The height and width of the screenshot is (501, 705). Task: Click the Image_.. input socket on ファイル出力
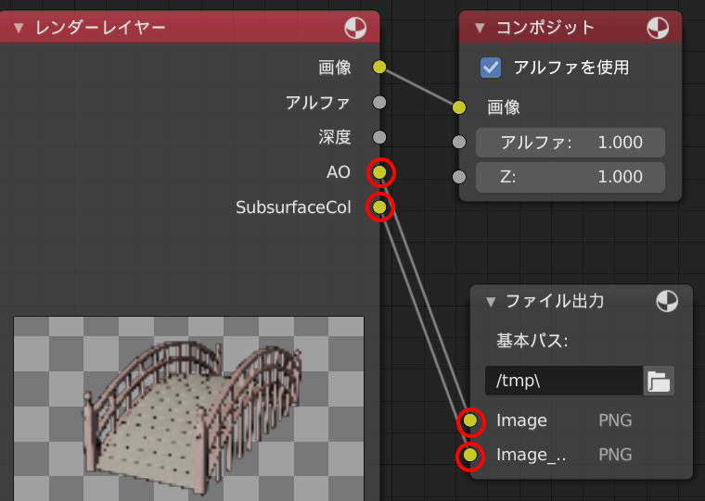pyautogui.click(x=470, y=456)
